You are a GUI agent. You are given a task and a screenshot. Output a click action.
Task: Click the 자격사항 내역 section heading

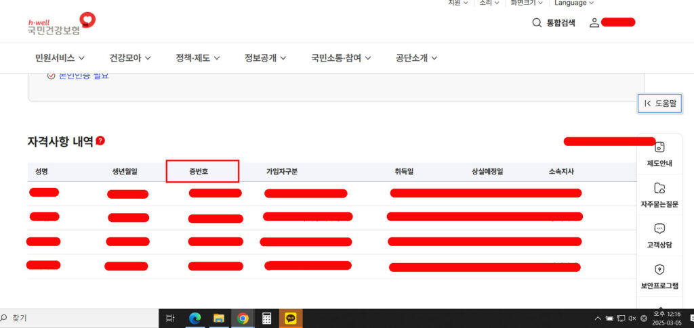tap(60, 141)
